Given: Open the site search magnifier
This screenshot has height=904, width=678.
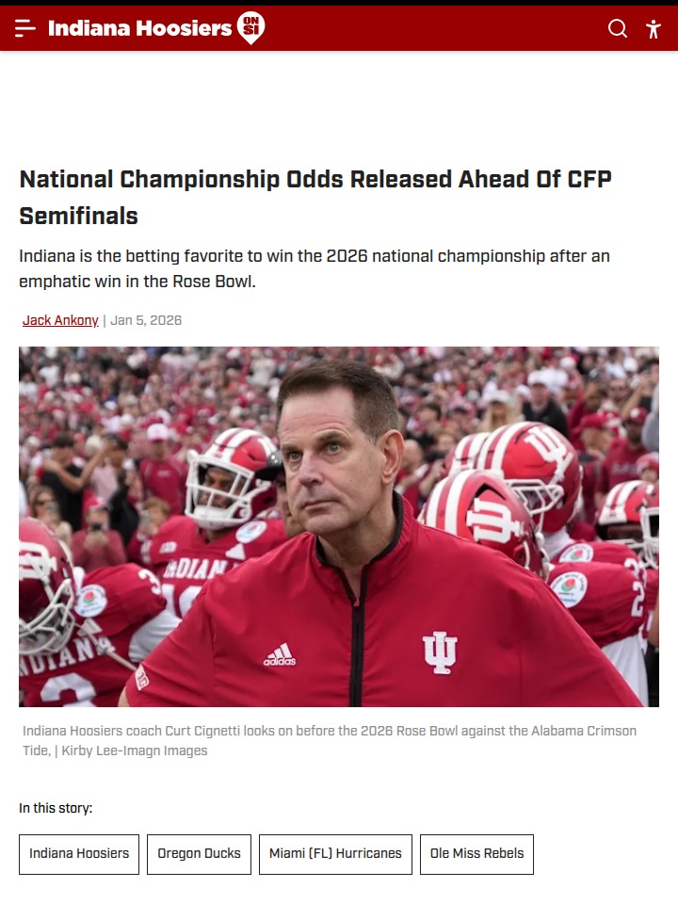Looking at the screenshot, I should tap(618, 28).
